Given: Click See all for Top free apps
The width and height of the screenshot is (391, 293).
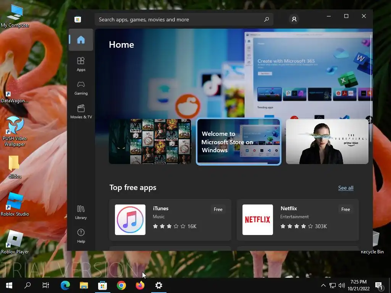Looking at the screenshot, I should tap(346, 188).
